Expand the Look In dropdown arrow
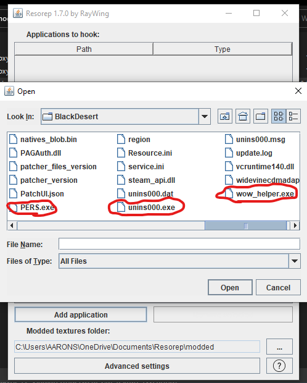The image size is (307, 383). [x=205, y=117]
